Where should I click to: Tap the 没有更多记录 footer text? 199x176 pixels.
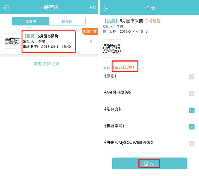point(46,64)
